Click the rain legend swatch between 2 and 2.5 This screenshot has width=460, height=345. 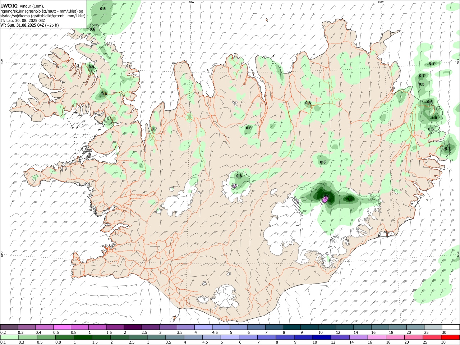(120, 337)
